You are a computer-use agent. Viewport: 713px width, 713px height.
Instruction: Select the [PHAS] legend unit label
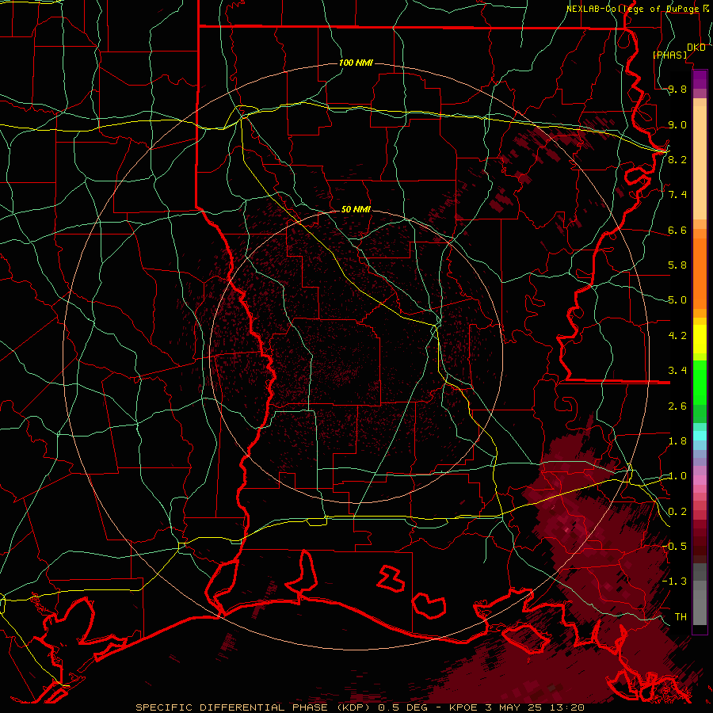[x=670, y=55]
